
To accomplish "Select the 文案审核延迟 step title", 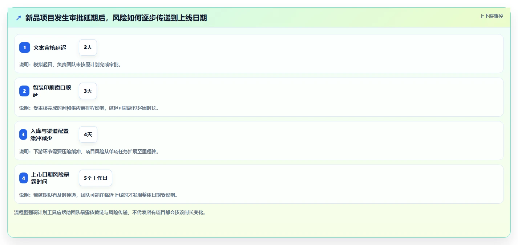I will tap(50, 47).
